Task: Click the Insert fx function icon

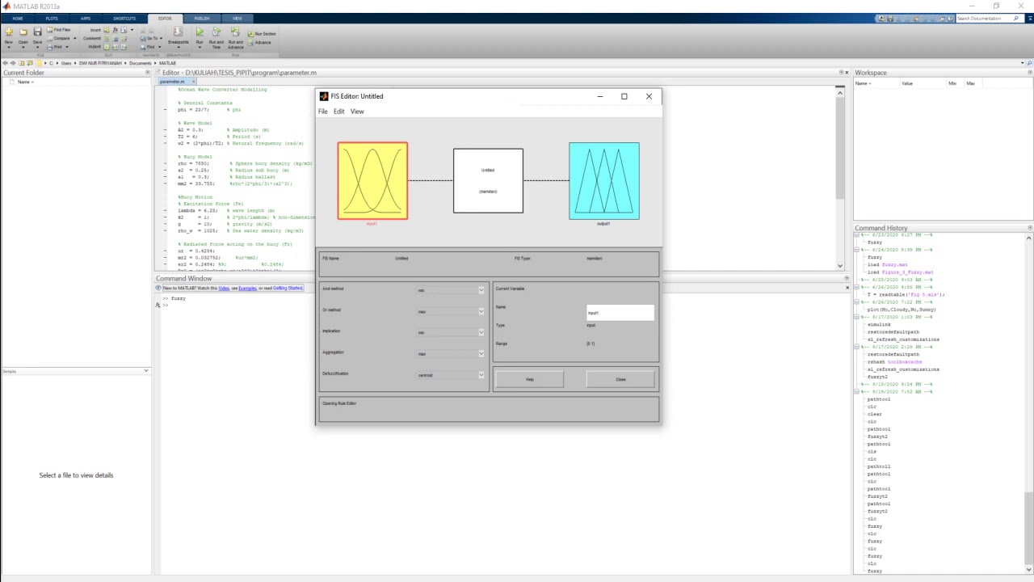Action: 115,30
